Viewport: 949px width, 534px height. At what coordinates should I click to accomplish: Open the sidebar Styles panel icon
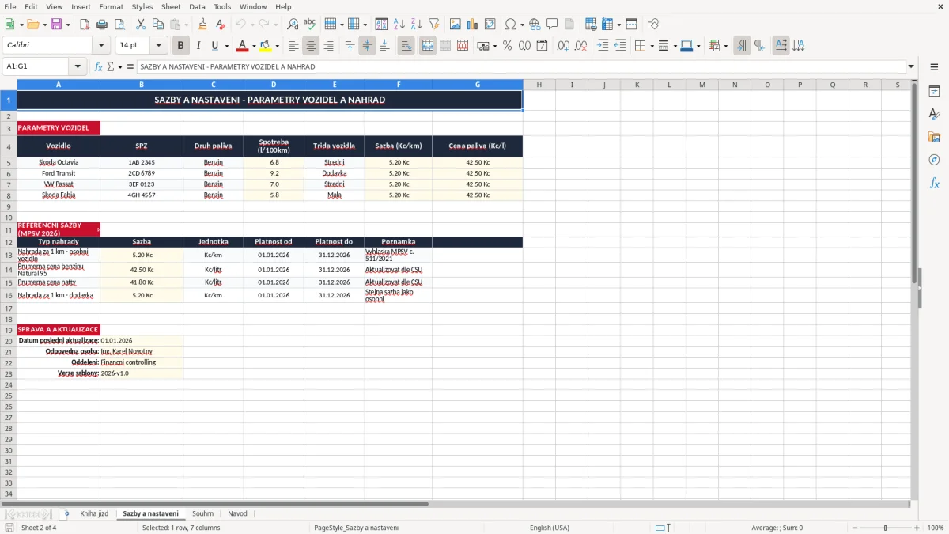coord(934,115)
